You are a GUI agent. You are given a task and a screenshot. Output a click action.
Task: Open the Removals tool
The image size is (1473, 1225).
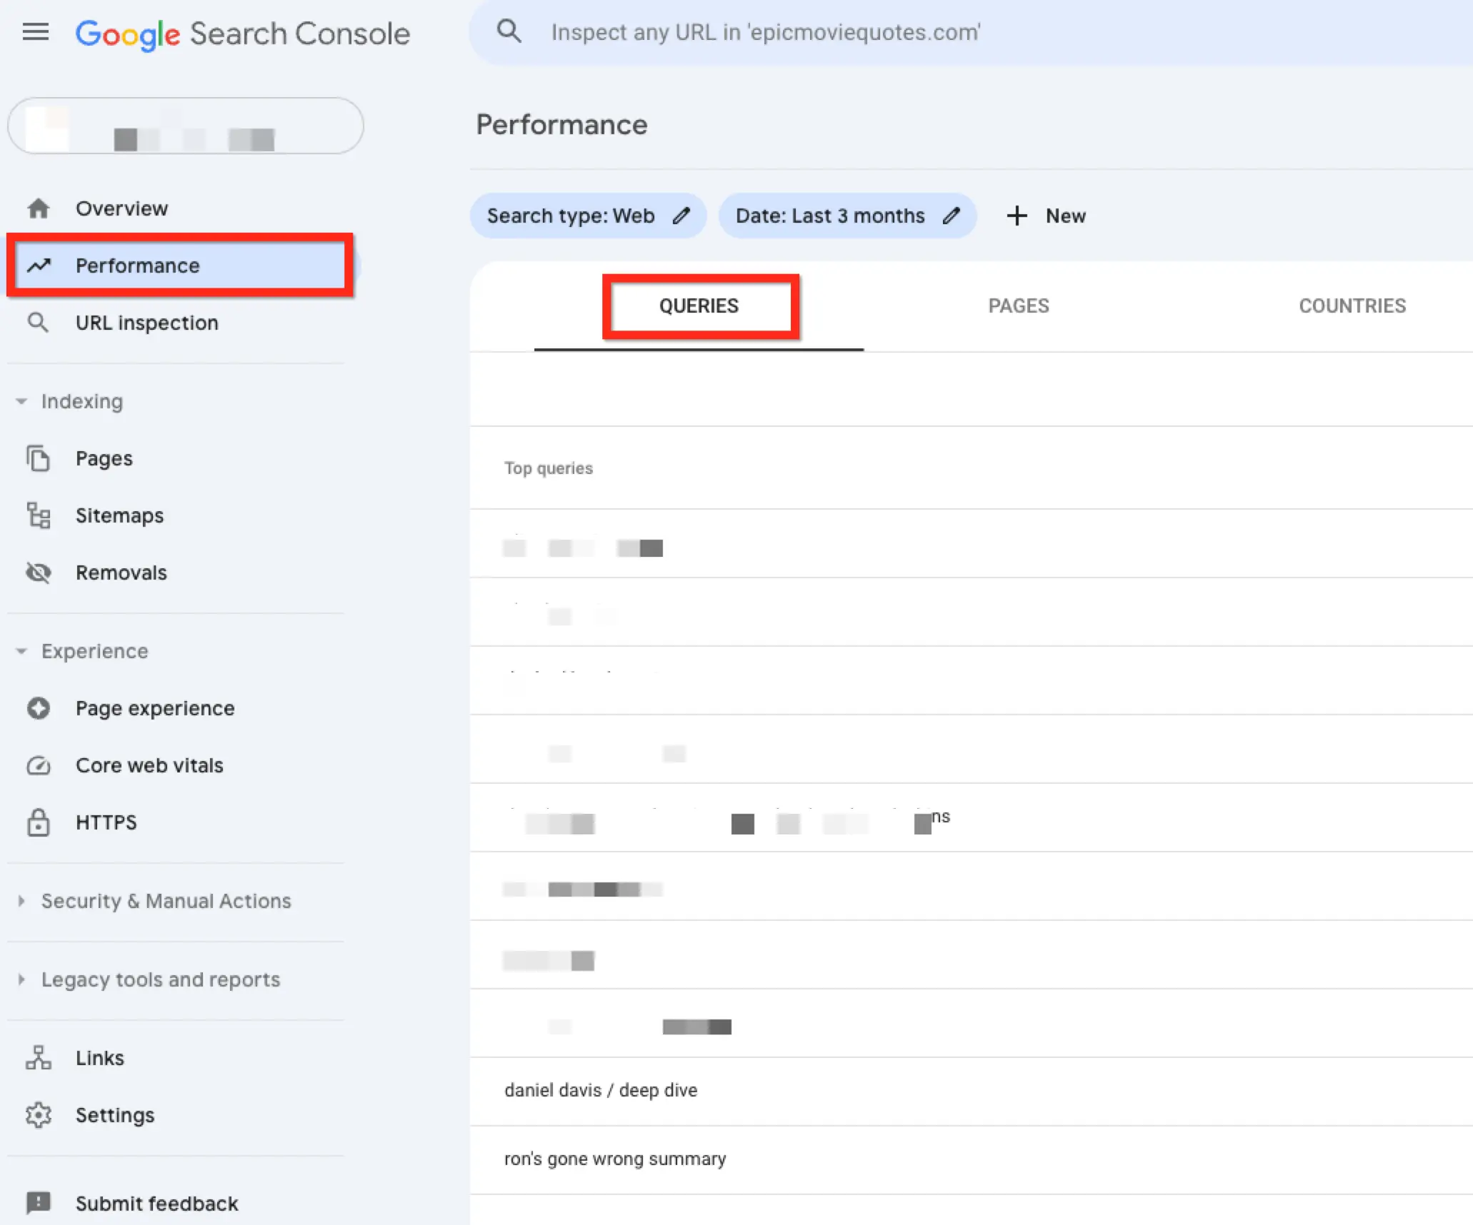point(121,573)
